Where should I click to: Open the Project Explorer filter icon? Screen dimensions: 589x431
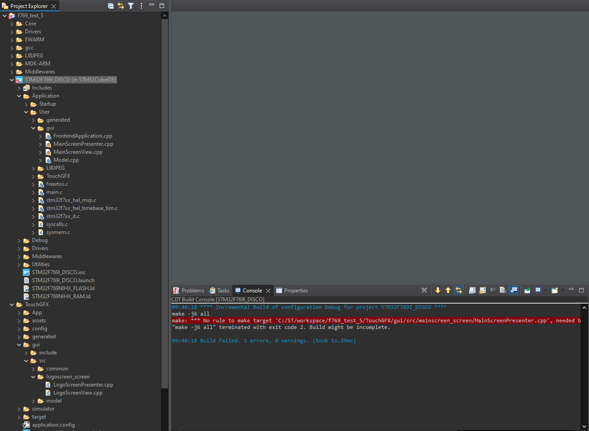pos(131,6)
